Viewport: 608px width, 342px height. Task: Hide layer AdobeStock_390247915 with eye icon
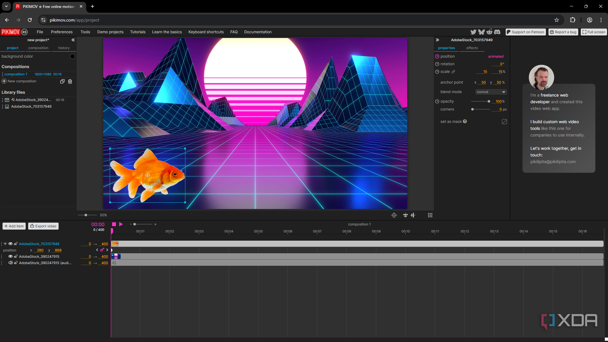coord(10,256)
